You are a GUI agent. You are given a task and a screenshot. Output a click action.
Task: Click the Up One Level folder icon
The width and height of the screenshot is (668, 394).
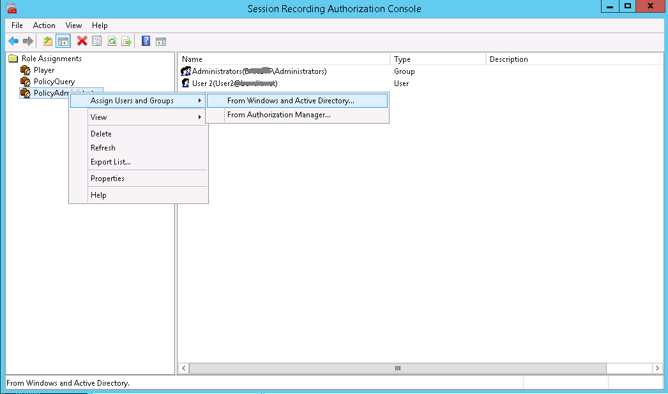pyautogui.click(x=47, y=41)
